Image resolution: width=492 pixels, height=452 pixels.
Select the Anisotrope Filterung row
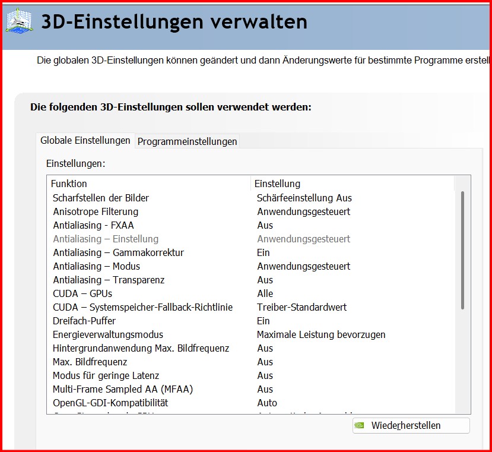(250, 211)
